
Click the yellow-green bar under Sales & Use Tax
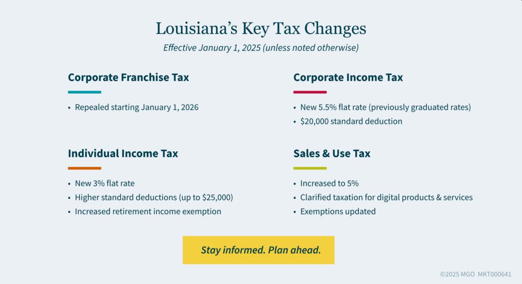click(310, 168)
